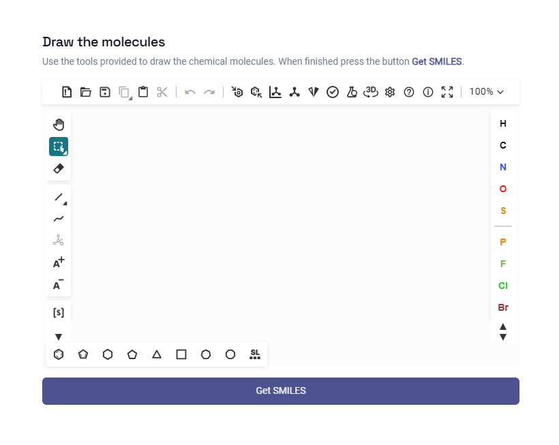
Task: Activate the S-Group tool
Action: tap(59, 313)
